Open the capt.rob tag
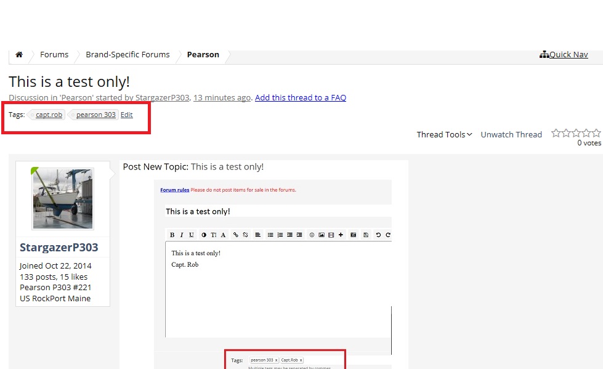603x369 pixels. pos(49,115)
